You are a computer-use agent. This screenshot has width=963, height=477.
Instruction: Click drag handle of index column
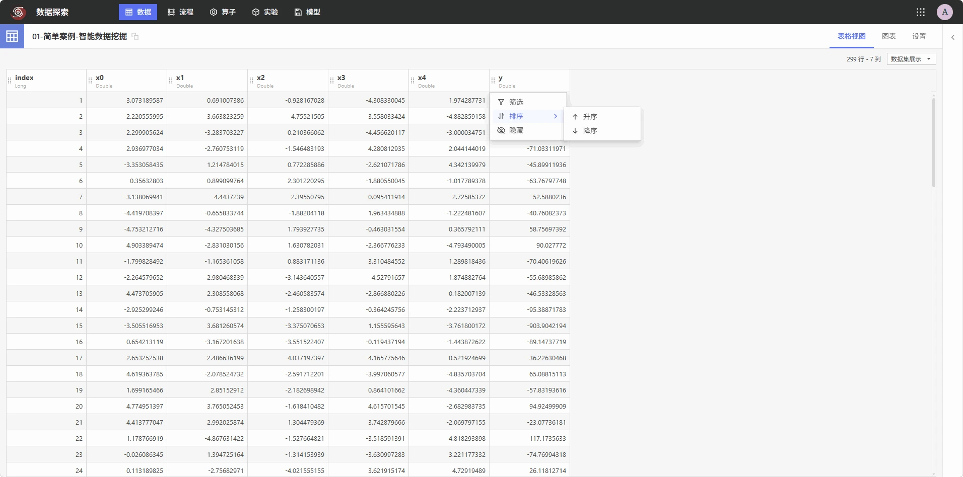point(10,81)
